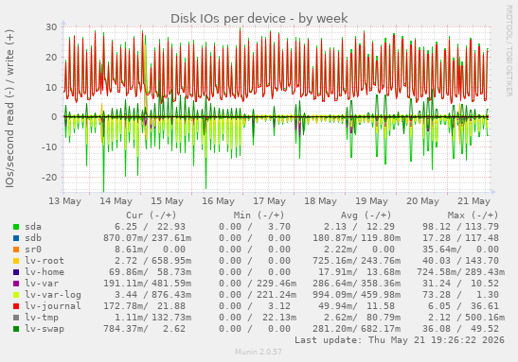Select the lv-tmp legend label
The height and width of the screenshot is (362, 518).
pos(42,318)
